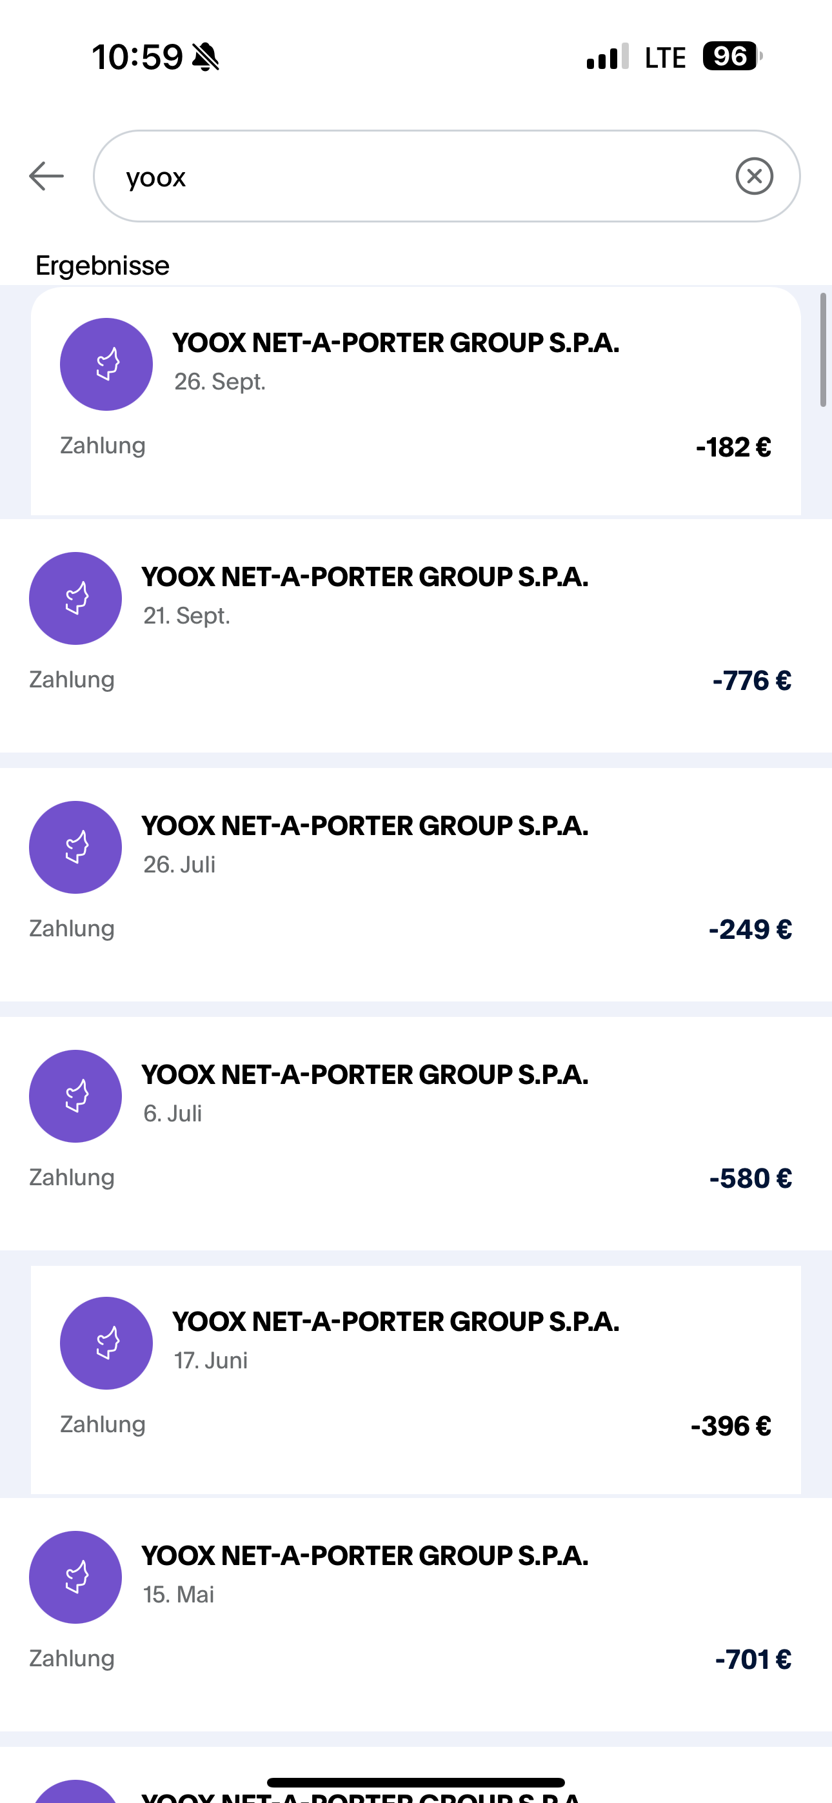Tap merchant icon of 17. Juni payment
Image resolution: width=832 pixels, height=1803 pixels.
coord(106,1343)
